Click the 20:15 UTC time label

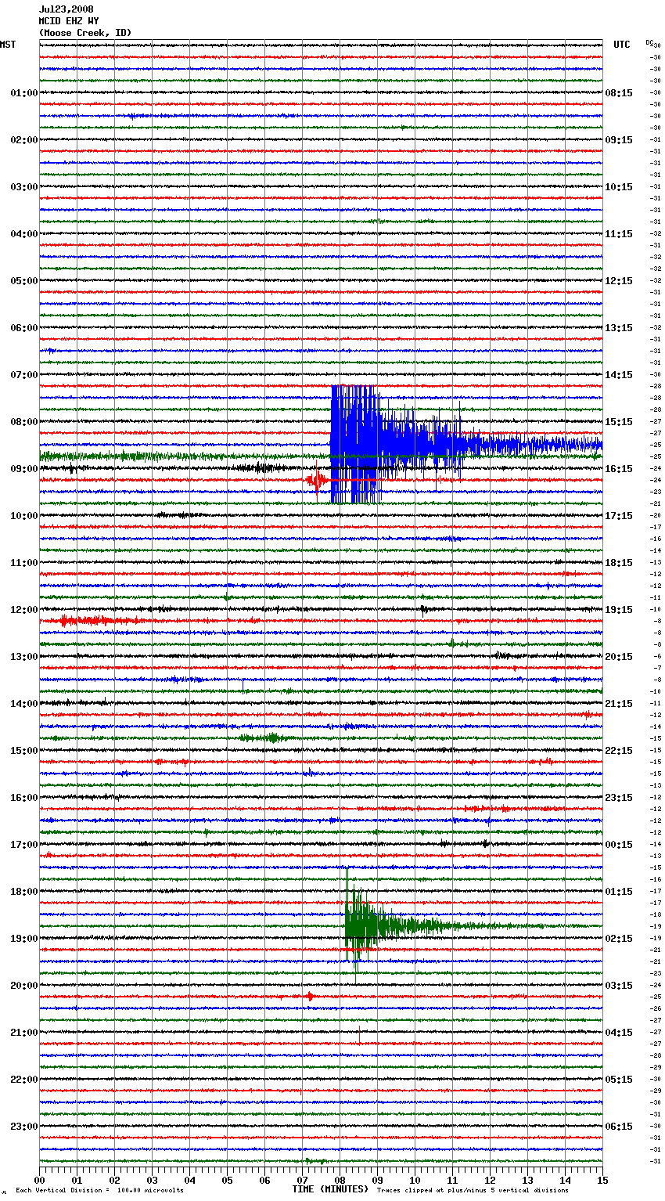[619, 657]
